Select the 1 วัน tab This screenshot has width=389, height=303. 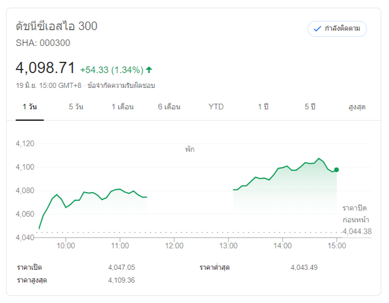(30, 107)
